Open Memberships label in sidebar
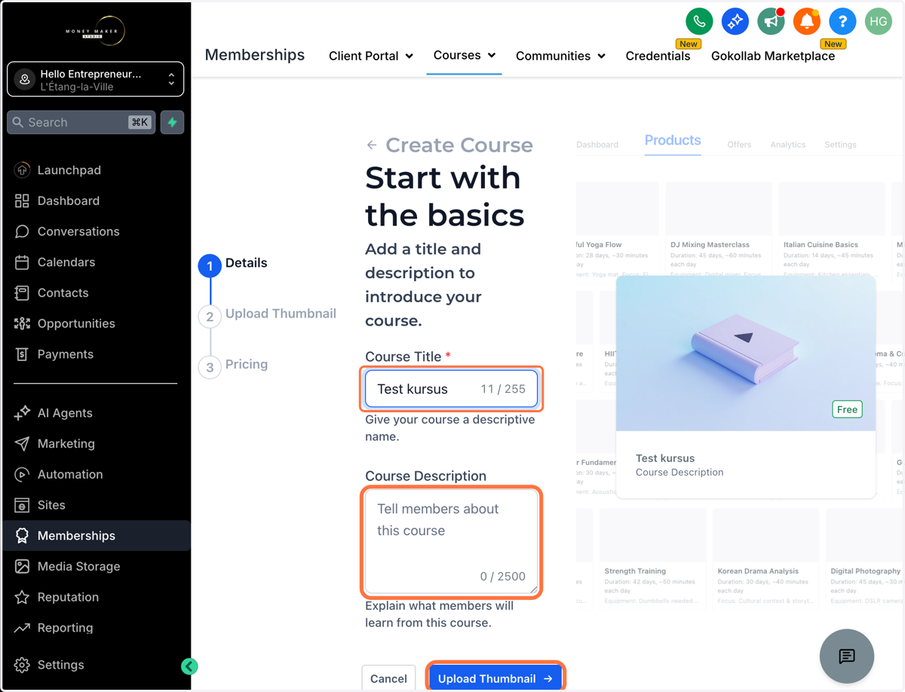This screenshot has height=692, width=905. tap(76, 536)
